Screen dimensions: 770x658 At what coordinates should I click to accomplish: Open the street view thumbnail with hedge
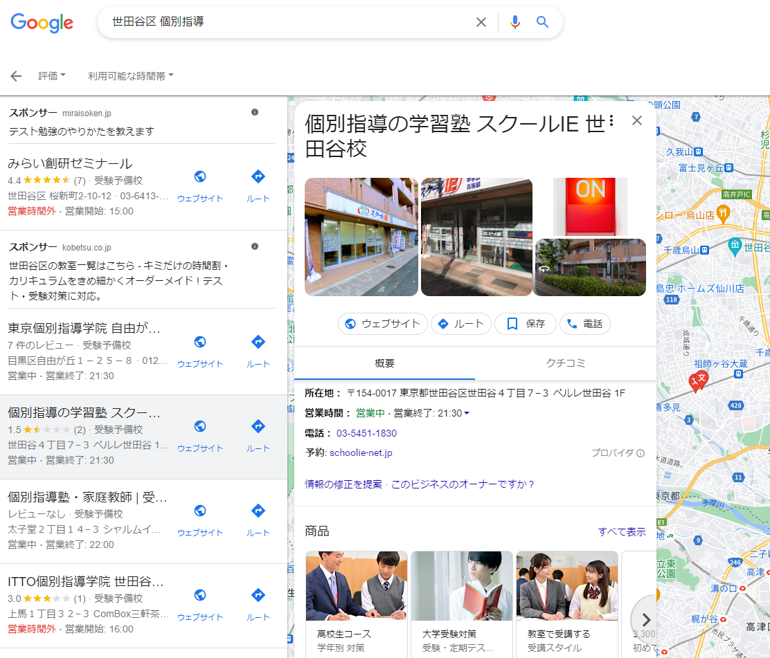[x=590, y=267]
